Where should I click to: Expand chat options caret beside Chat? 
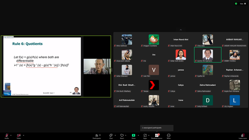(115, 135)
